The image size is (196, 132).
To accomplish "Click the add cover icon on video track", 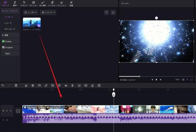I will pos(18,111).
